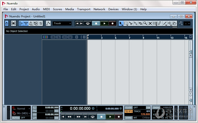Select the Time Warp tool
The height and width of the screenshot is (123, 198).
[155, 23]
